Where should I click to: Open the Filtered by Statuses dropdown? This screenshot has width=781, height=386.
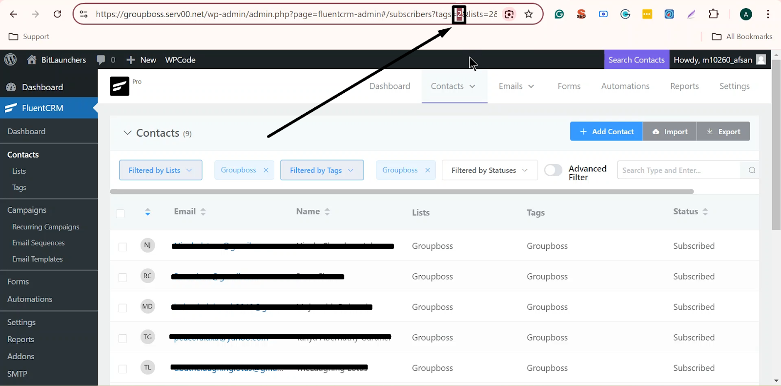[x=490, y=170]
